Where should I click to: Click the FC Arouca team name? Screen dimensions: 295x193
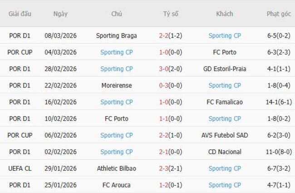[116, 185]
